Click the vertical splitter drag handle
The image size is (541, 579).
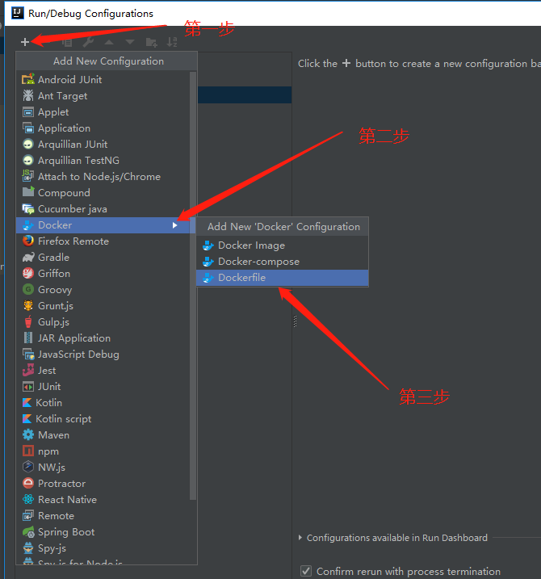click(x=295, y=321)
